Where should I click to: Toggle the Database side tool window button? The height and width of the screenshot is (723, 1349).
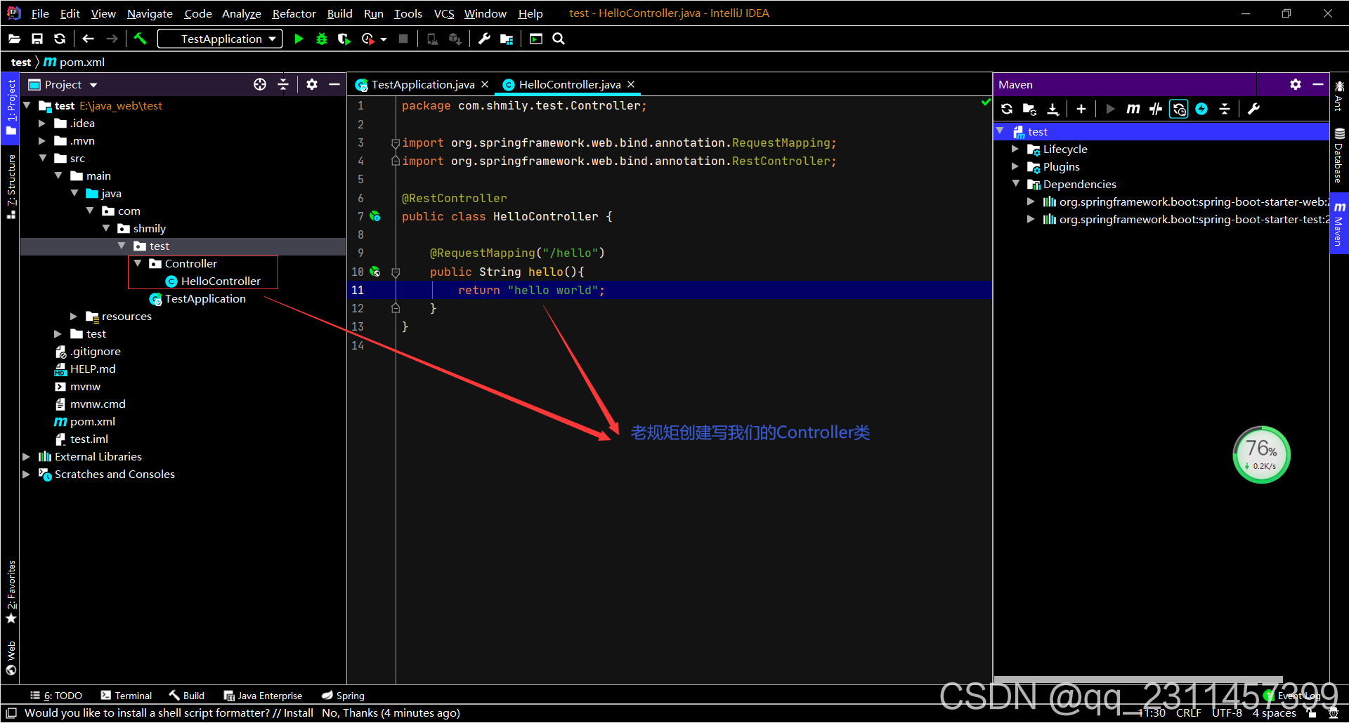[x=1339, y=156]
